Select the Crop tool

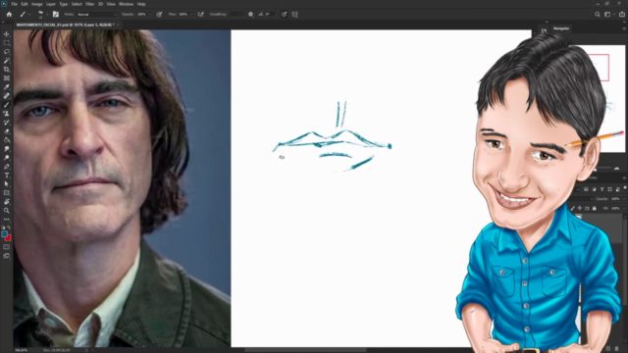(7, 70)
